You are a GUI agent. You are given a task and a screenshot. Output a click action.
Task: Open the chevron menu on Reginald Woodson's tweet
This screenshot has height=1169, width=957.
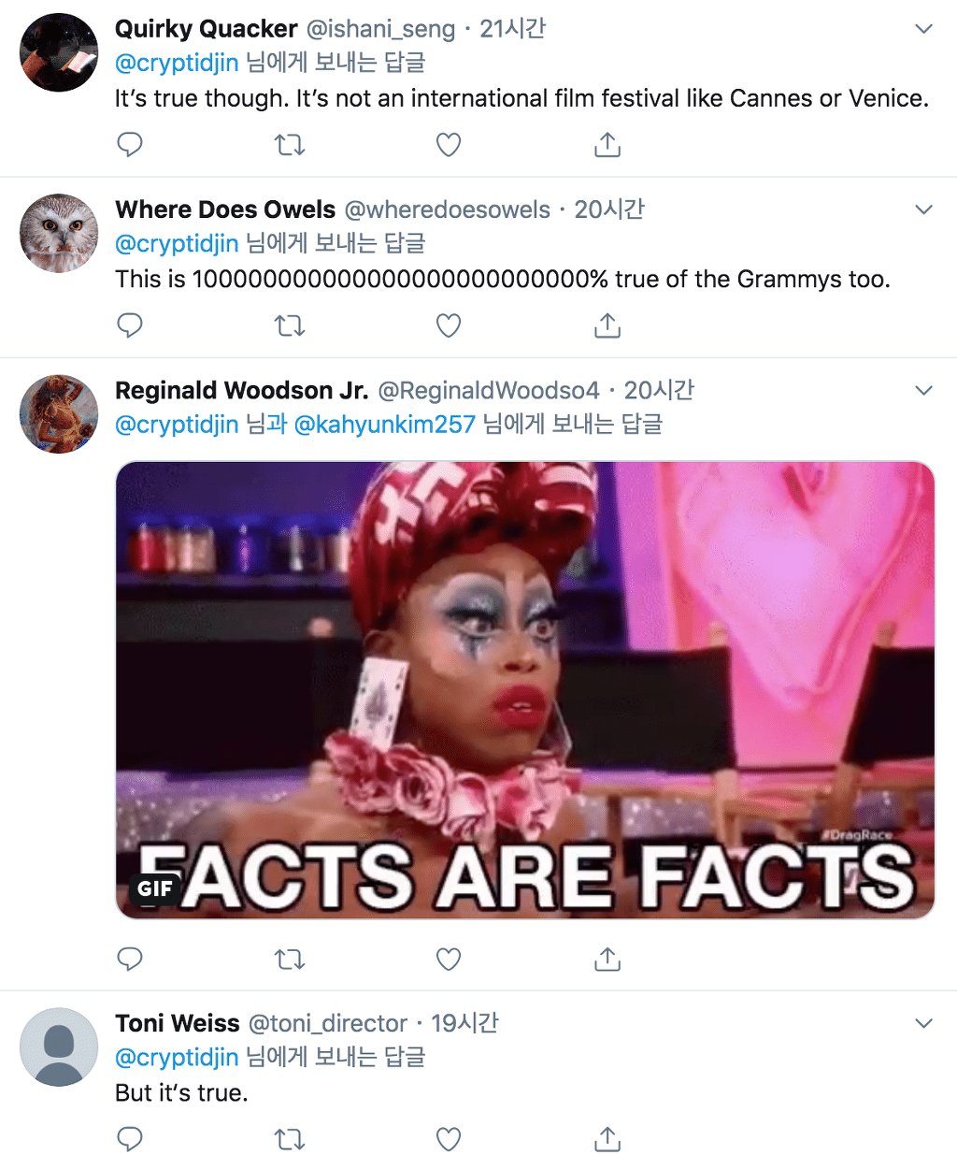pyautogui.click(x=923, y=390)
